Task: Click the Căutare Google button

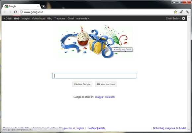Action: (x=82, y=84)
